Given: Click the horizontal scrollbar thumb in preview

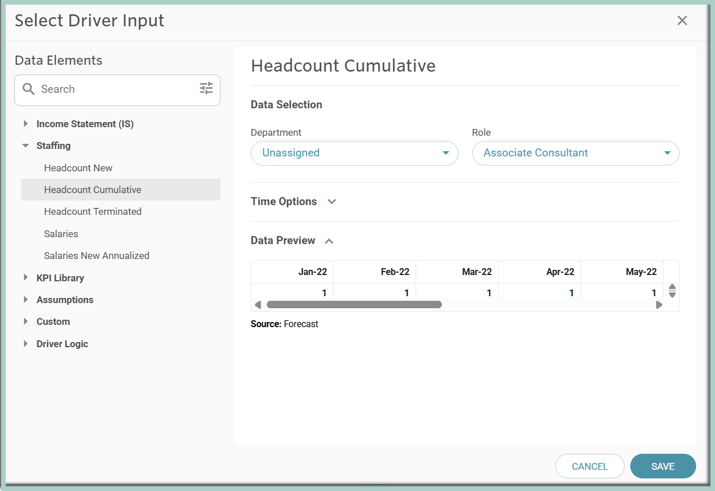Looking at the screenshot, I should pos(354,305).
